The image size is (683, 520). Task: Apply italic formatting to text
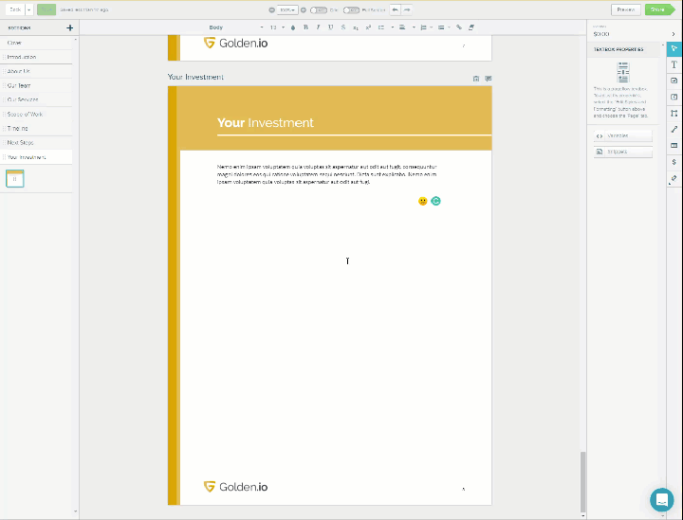click(x=318, y=27)
